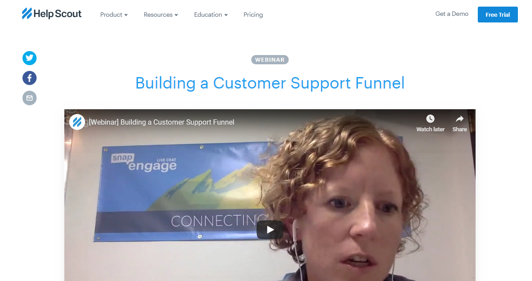Click the WEBINAR category badge
Image resolution: width=532 pixels, height=281 pixels.
(x=270, y=60)
